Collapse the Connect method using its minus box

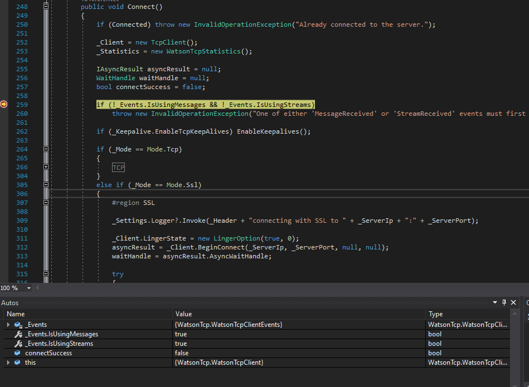[46, 6]
